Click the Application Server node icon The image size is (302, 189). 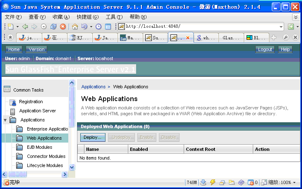13,111
